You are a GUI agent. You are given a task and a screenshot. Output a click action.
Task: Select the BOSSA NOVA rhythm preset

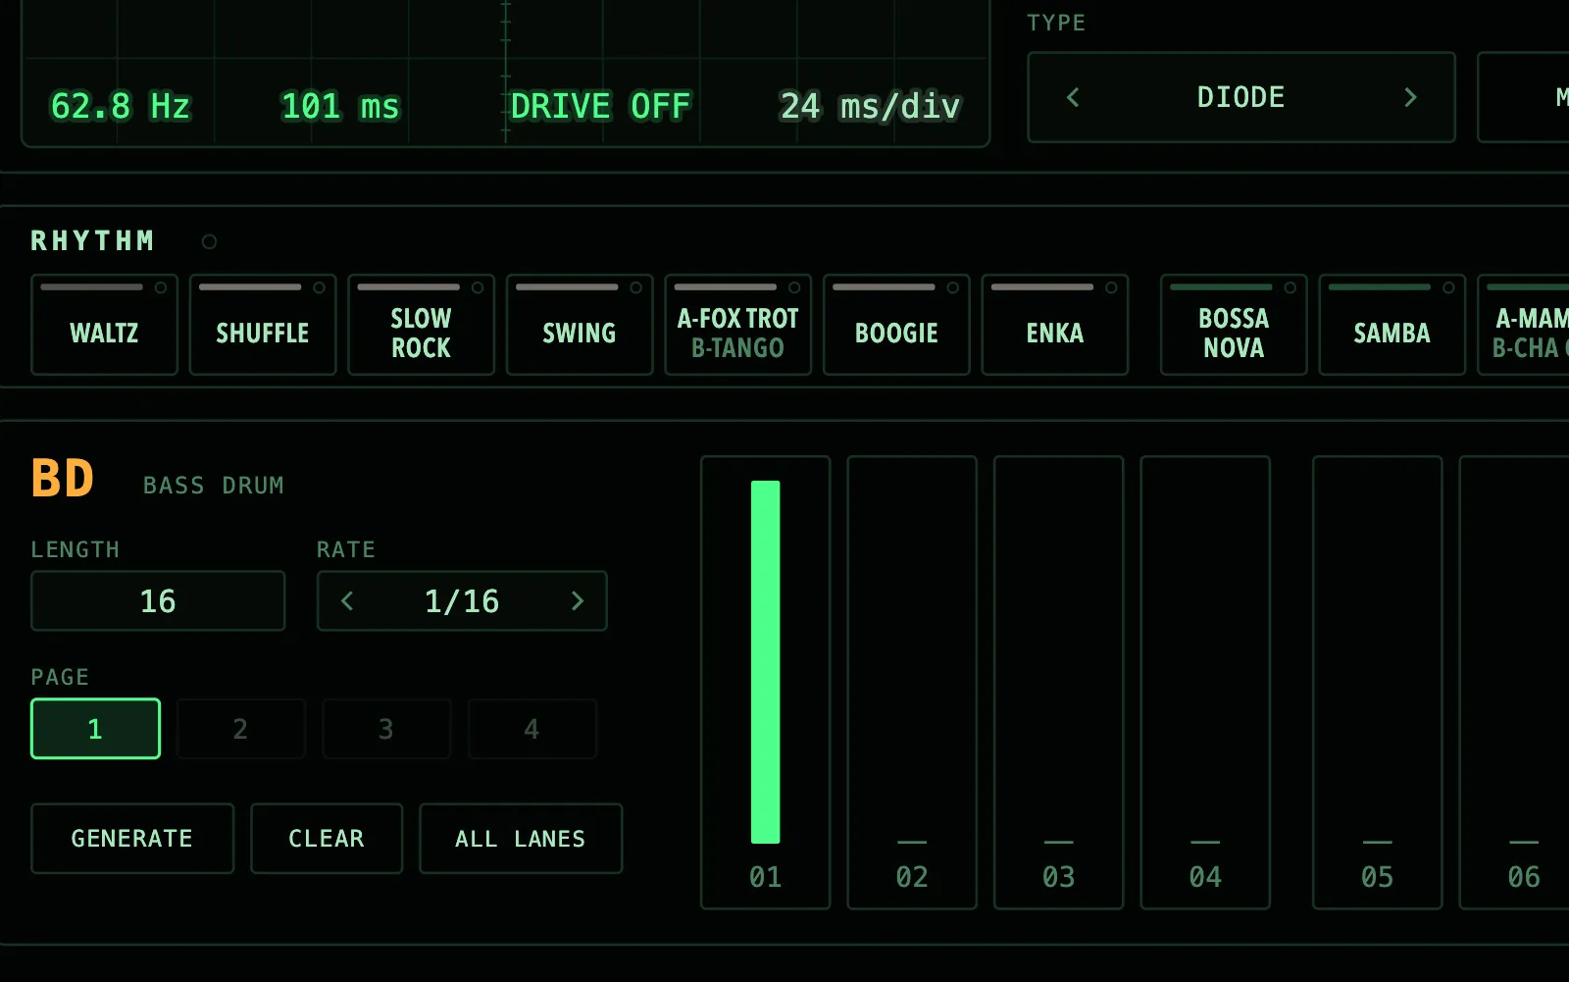tap(1234, 325)
